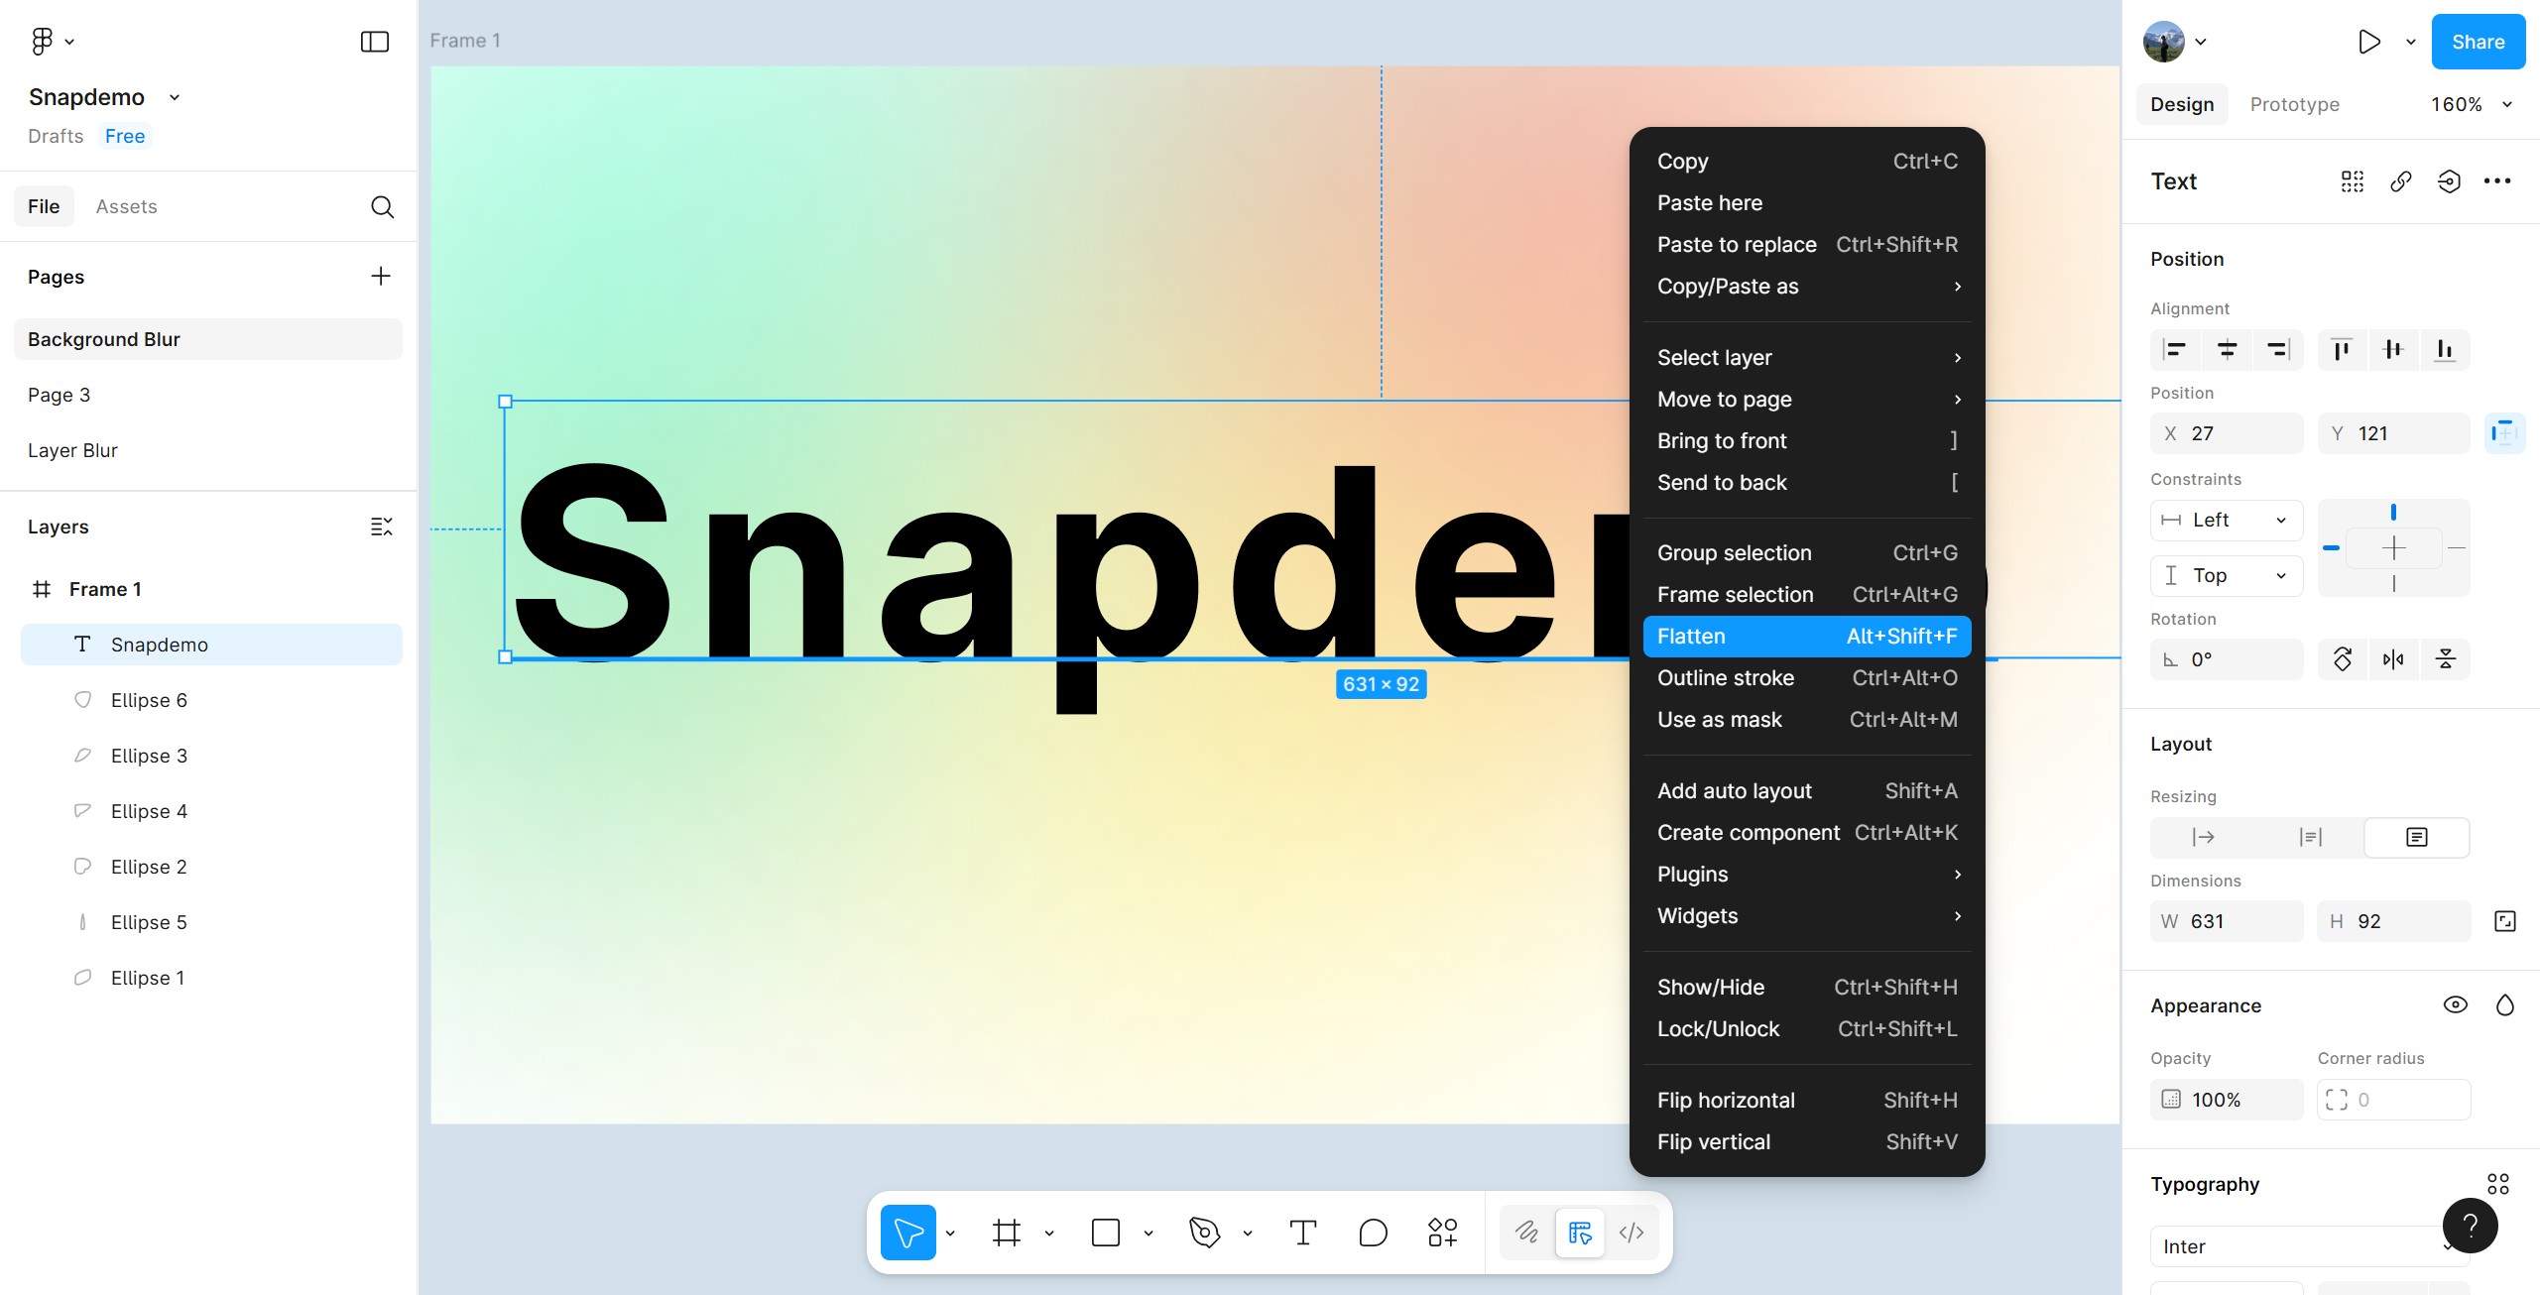Expand the Move to page submenu

pyautogui.click(x=1807, y=400)
